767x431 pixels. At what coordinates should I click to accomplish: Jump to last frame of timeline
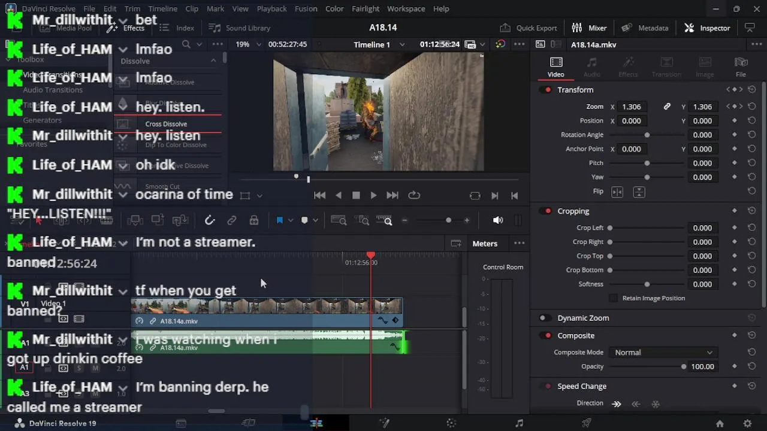click(x=392, y=195)
